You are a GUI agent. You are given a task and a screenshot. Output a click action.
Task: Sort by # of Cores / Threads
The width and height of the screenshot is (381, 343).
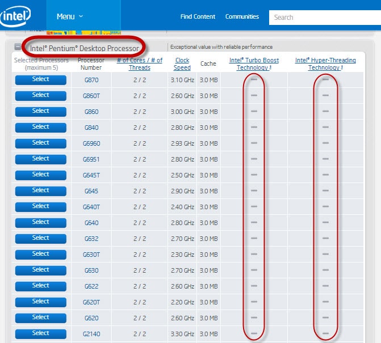pyautogui.click(x=139, y=64)
